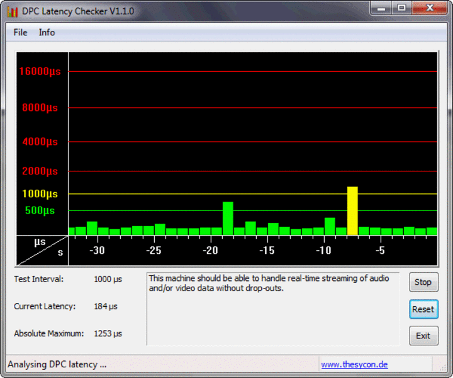This screenshot has height=378, width=453.
Task: Click the yellow 1000µs axis label
Action: [x=40, y=194]
